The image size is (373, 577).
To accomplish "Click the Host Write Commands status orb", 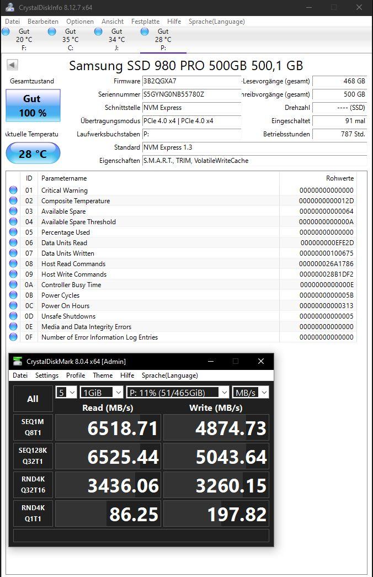I will 13,274.
